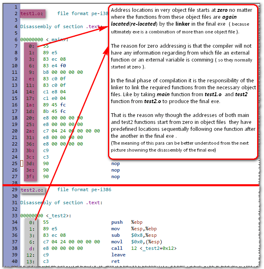Image resolution: width=264 pixels, height=269 pixels.
Task: Click the 'nop' instruction on line 26
Action: (116, 170)
